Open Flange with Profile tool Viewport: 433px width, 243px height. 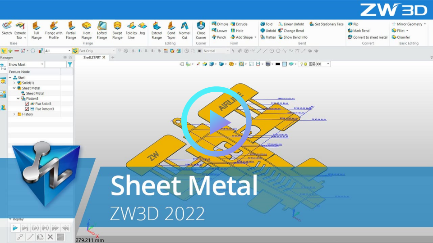54,30
